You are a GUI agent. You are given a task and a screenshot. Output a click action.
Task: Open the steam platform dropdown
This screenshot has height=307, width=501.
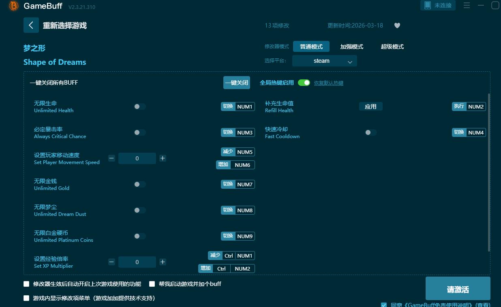click(325, 61)
